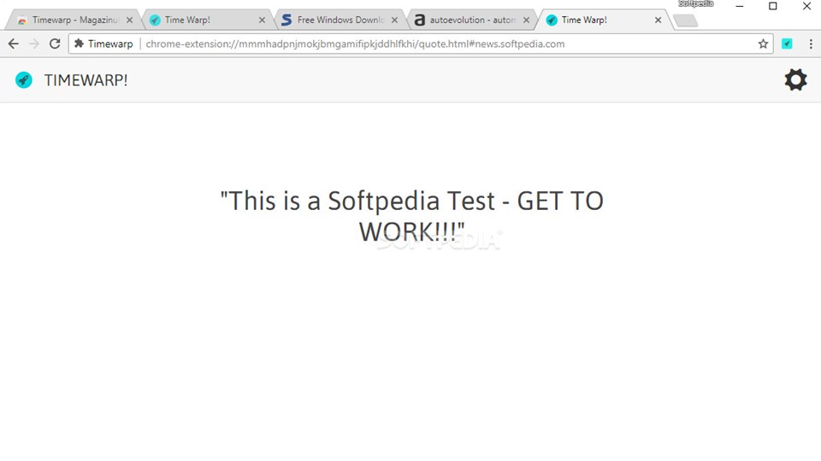Click the chrome-extension URL address bar
This screenshot has width=821, height=461.
click(x=428, y=44)
